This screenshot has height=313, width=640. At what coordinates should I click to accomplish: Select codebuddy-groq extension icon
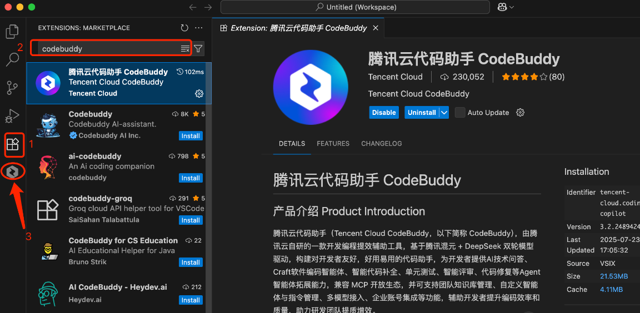(x=48, y=209)
